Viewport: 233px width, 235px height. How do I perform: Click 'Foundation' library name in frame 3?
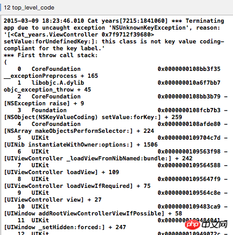coord(49,110)
